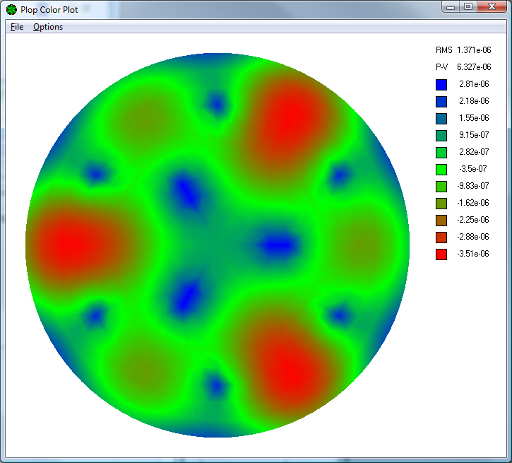Minimize the Plop Color Plot window
Viewport: 512px width, 463px height.
pos(451,7)
